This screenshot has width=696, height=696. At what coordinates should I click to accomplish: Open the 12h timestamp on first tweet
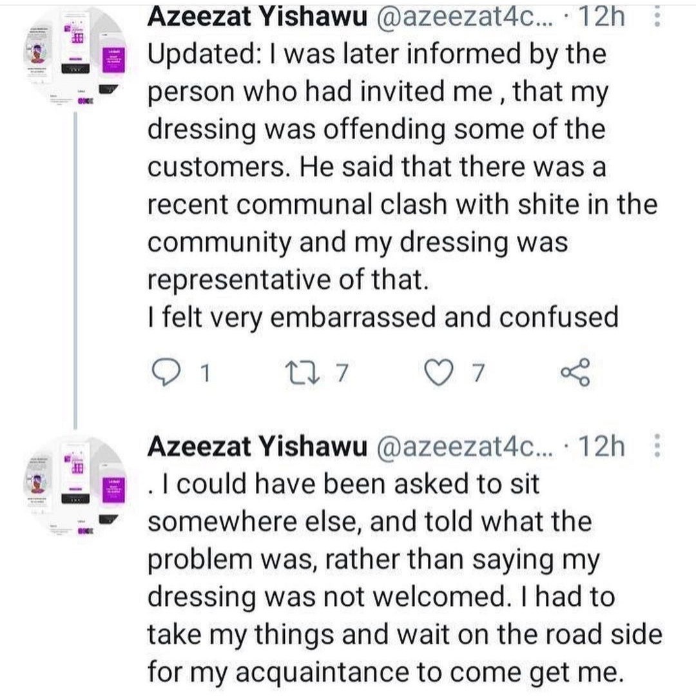[x=602, y=17]
